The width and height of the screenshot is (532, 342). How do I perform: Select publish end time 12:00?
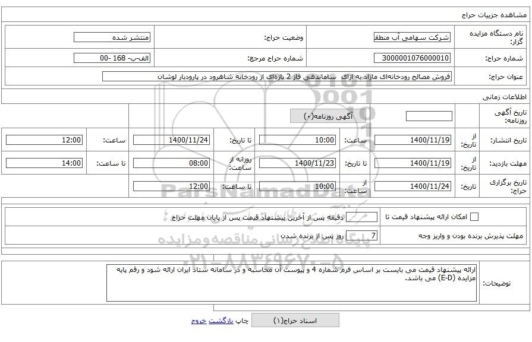point(44,140)
